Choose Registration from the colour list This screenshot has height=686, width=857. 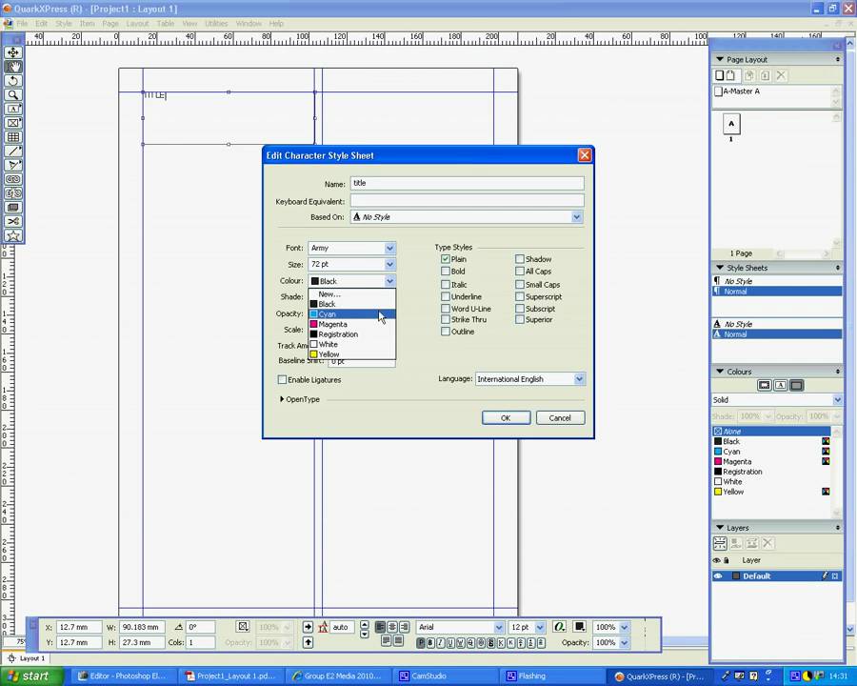tap(351, 334)
